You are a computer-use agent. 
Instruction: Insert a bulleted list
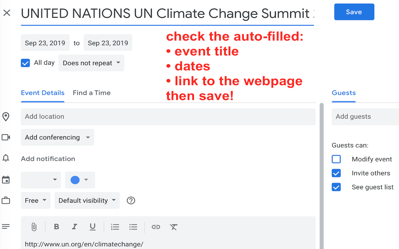[x=133, y=227]
